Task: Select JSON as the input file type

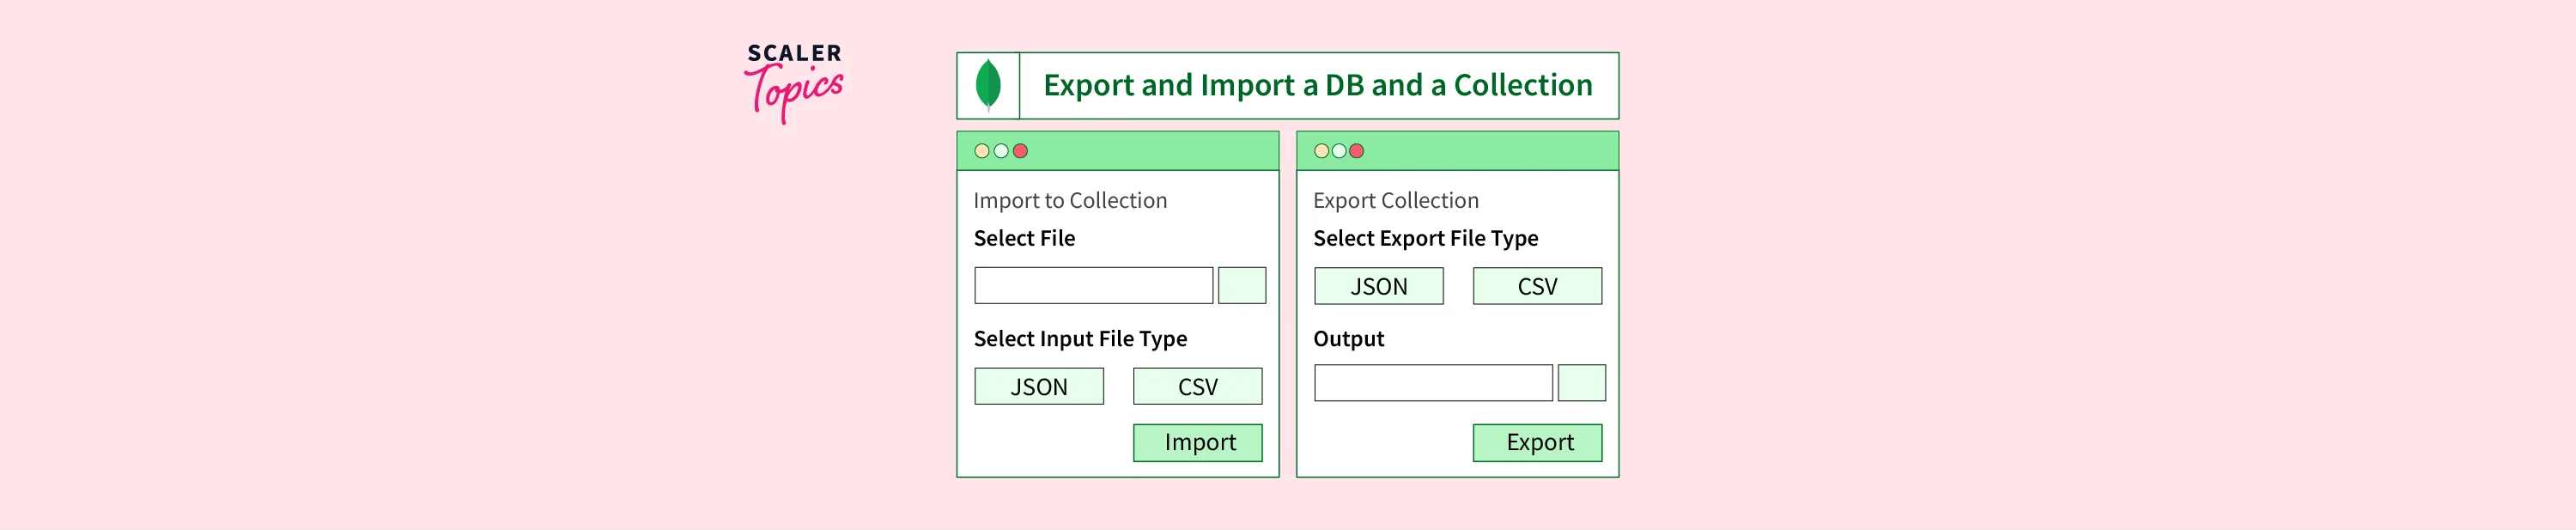Action: coord(1039,386)
